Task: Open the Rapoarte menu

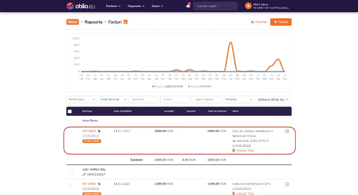Action: pyautogui.click(x=136, y=6)
